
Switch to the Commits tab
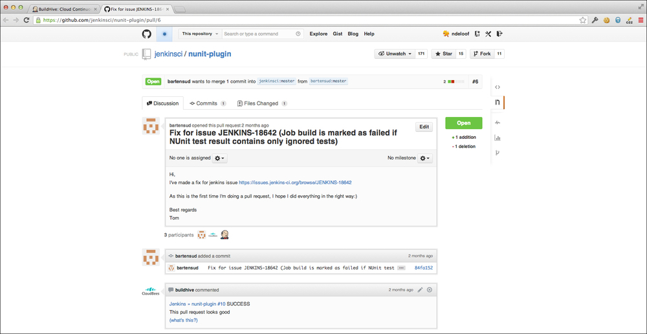(x=207, y=103)
